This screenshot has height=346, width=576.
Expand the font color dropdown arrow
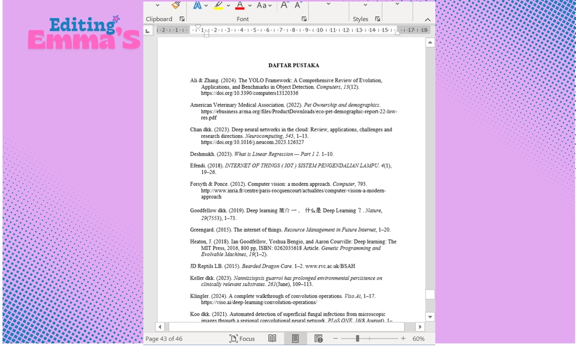click(249, 6)
